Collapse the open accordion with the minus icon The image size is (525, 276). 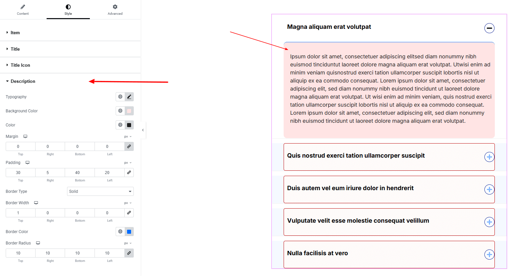pyautogui.click(x=489, y=28)
